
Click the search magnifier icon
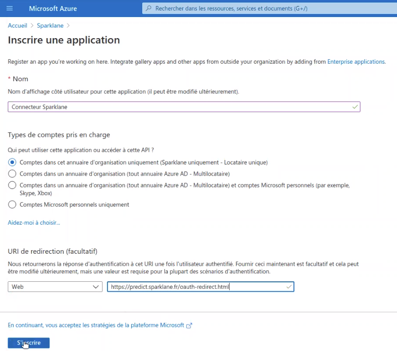click(x=149, y=9)
